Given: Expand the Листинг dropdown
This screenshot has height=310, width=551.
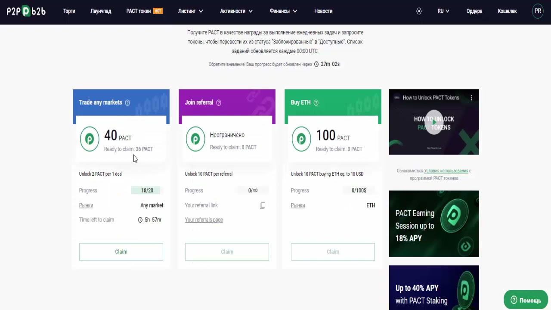Looking at the screenshot, I should pyautogui.click(x=190, y=11).
